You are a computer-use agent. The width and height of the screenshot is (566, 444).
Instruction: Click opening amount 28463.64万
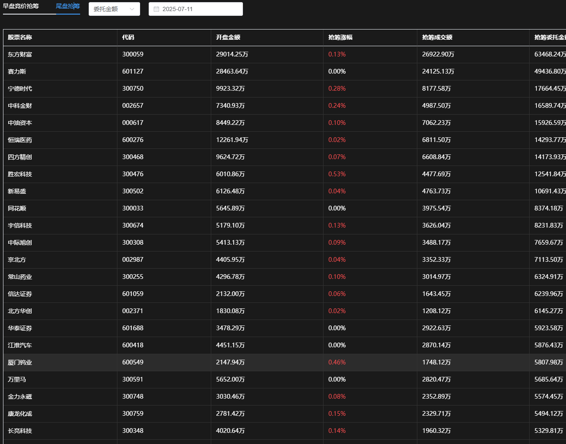point(232,71)
